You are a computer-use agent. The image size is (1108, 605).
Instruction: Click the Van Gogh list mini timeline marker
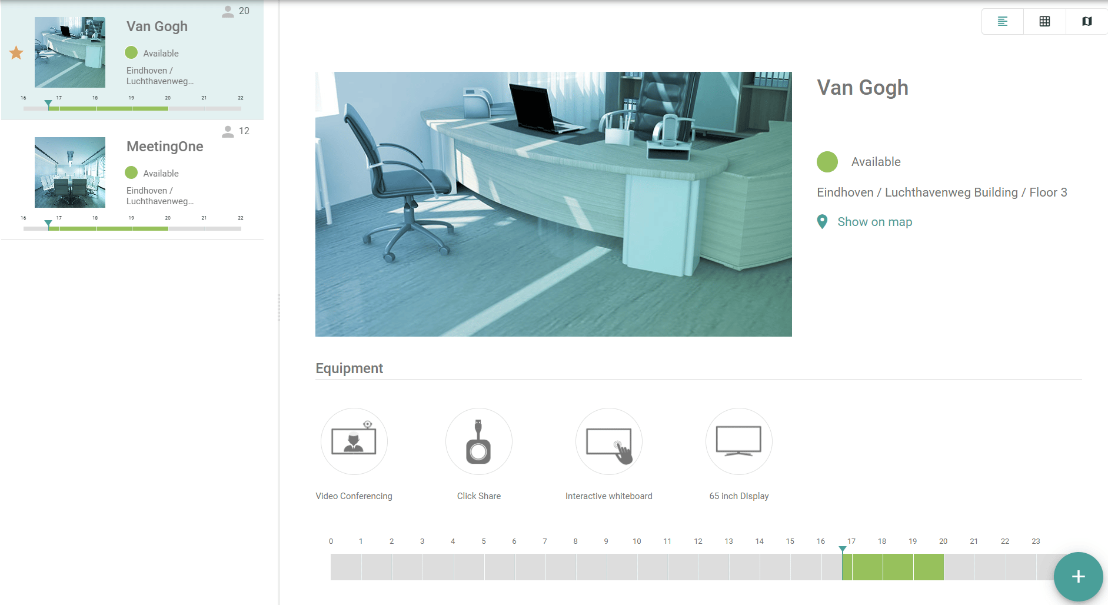point(48,104)
